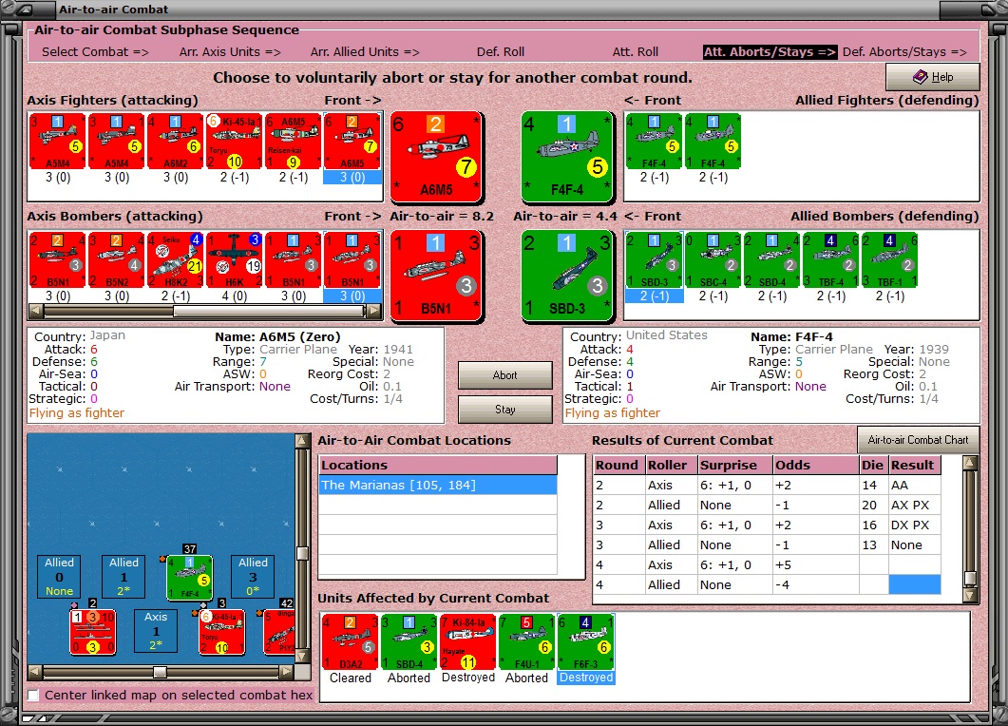
Task: Select the Ki-45-Ia Toryu Axis fighter counter
Action: coord(235,142)
